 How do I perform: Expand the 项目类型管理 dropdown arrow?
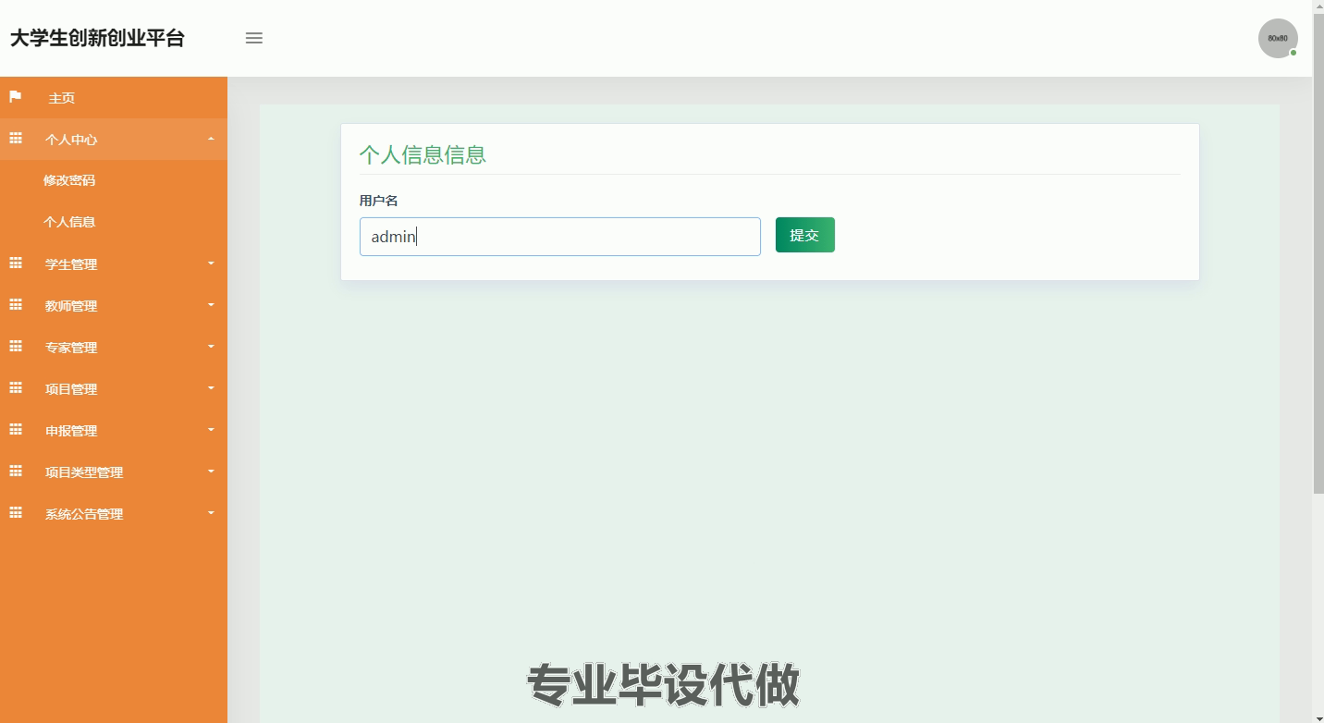[x=211, y=472]
